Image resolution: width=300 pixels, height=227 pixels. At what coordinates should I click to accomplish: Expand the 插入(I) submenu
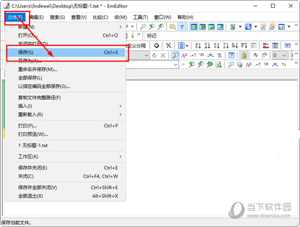[65, 106]
